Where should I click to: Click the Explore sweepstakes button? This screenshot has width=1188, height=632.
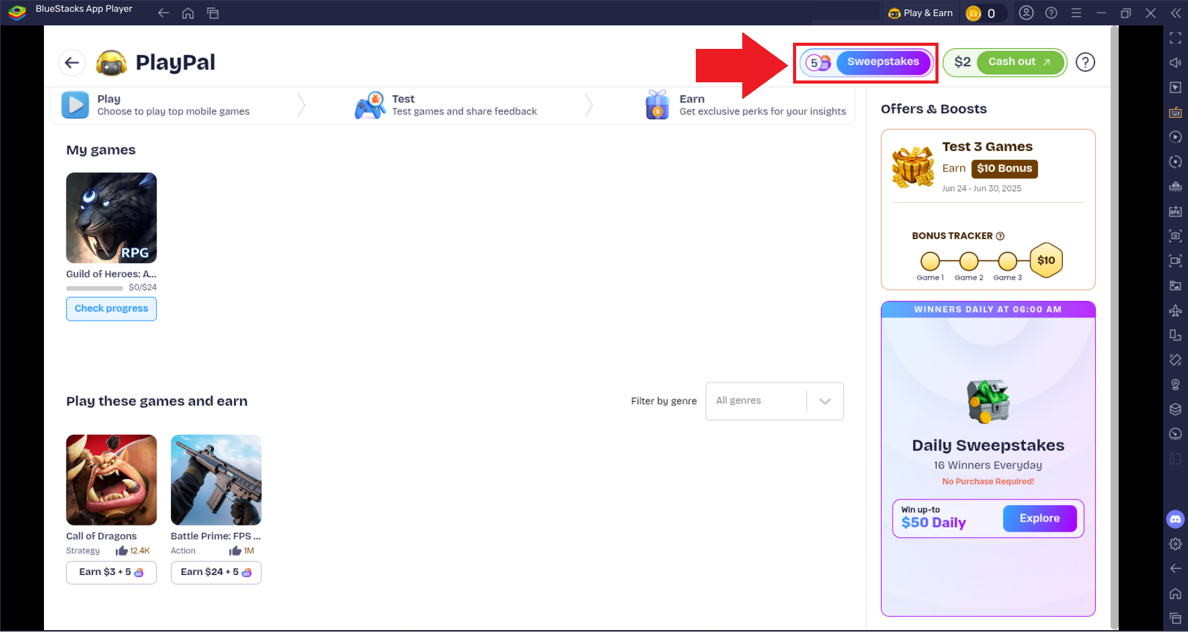[1039, 518]
